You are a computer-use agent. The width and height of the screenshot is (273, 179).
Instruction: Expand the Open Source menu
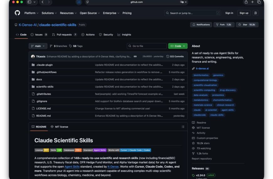pos(90,13)
